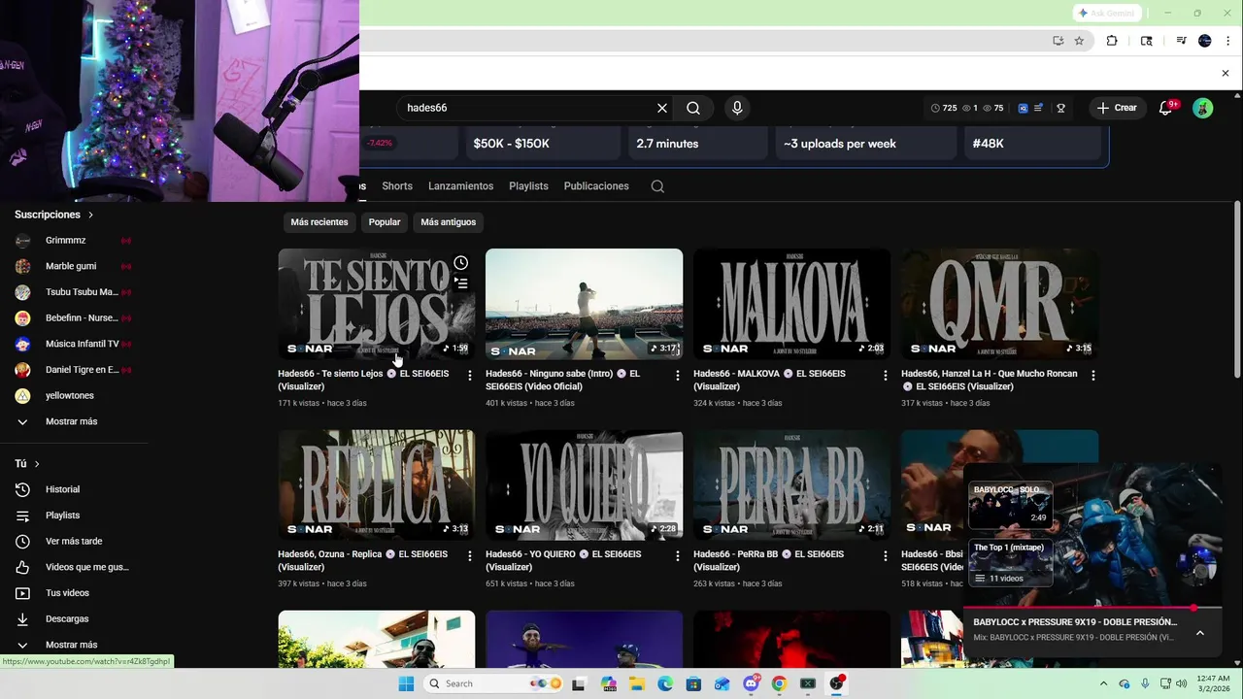Search within the channel using magnifier icon
The height and width of the screenshot is (699, 1243).
coord(657,186)
